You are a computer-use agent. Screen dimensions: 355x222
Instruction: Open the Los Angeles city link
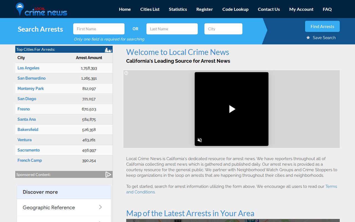point(28,68)
